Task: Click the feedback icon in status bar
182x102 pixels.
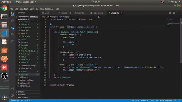Action: point(175,101)
